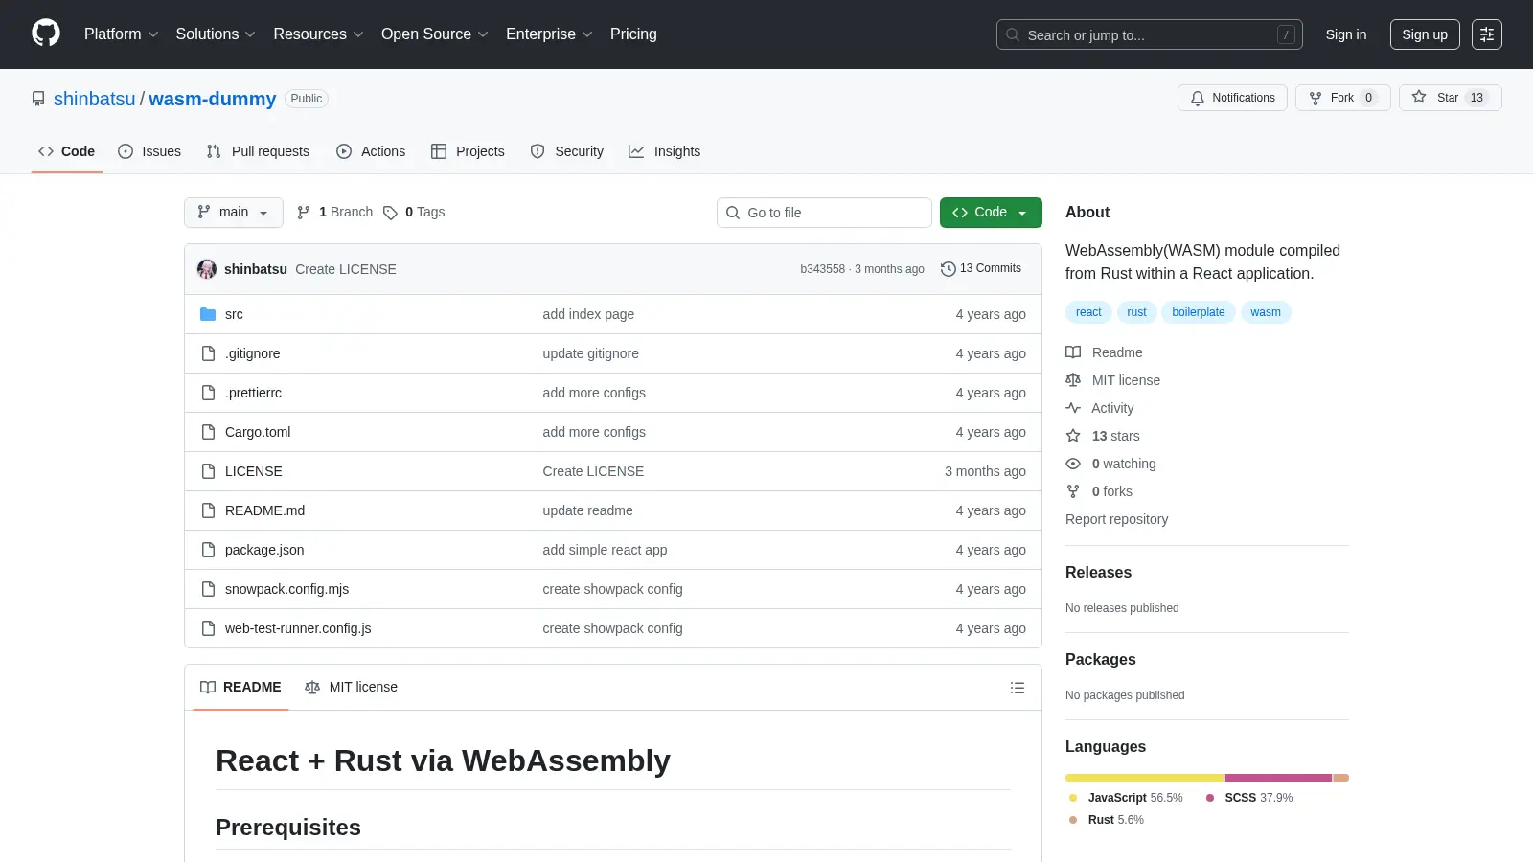Open the GitHub home logo

pyautogui.click(x=46, y=34)
